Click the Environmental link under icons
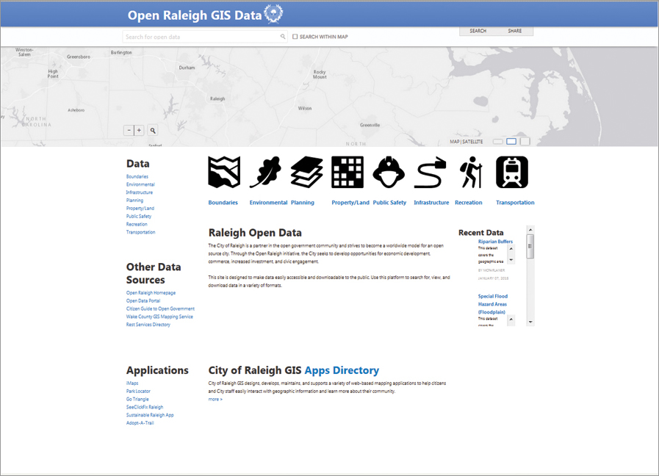 (x=268, y=203)
